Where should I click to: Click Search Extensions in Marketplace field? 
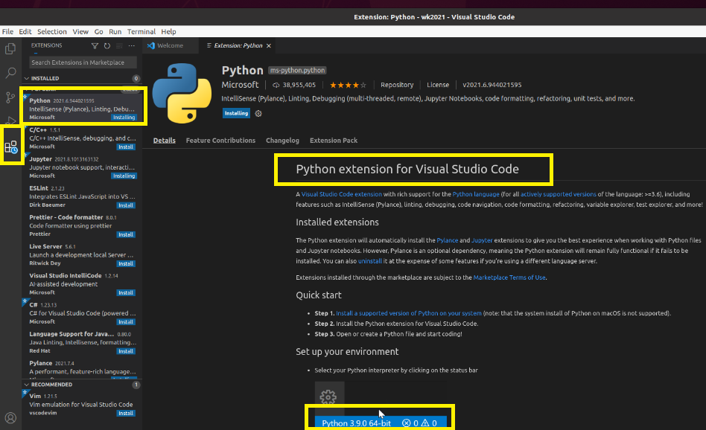(83, 62)
